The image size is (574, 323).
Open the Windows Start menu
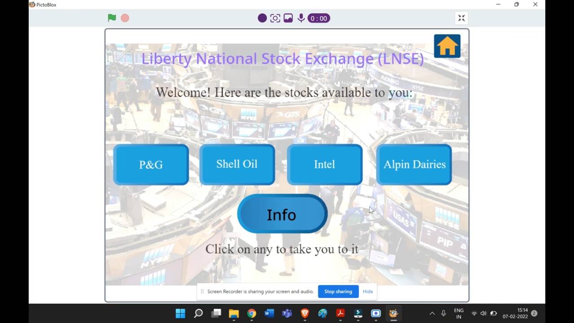tap(180, 314)
